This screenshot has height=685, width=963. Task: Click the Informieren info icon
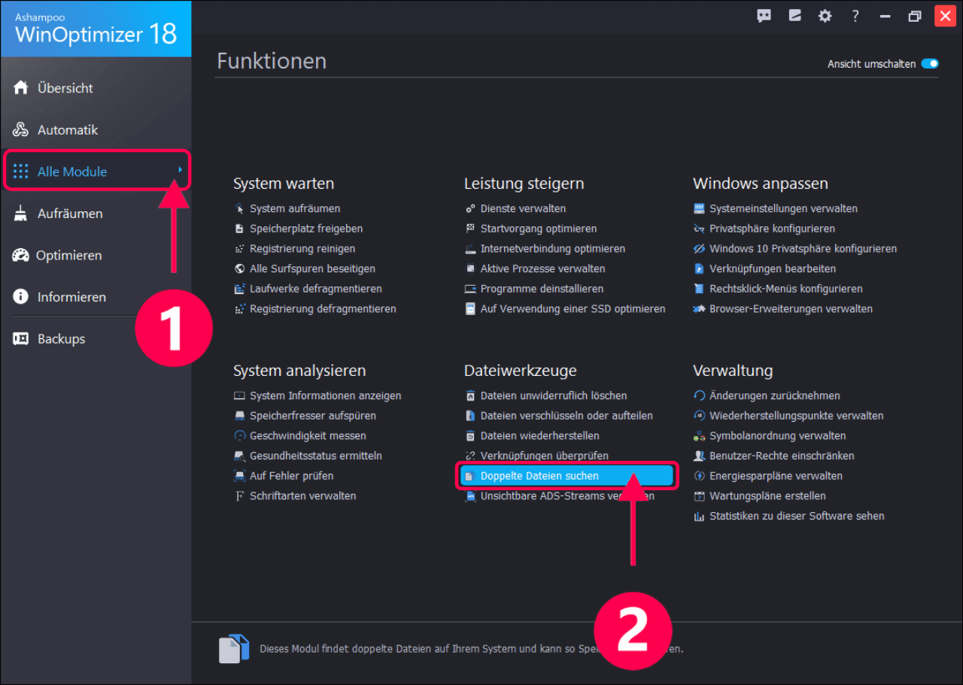(x=21, y=297)
